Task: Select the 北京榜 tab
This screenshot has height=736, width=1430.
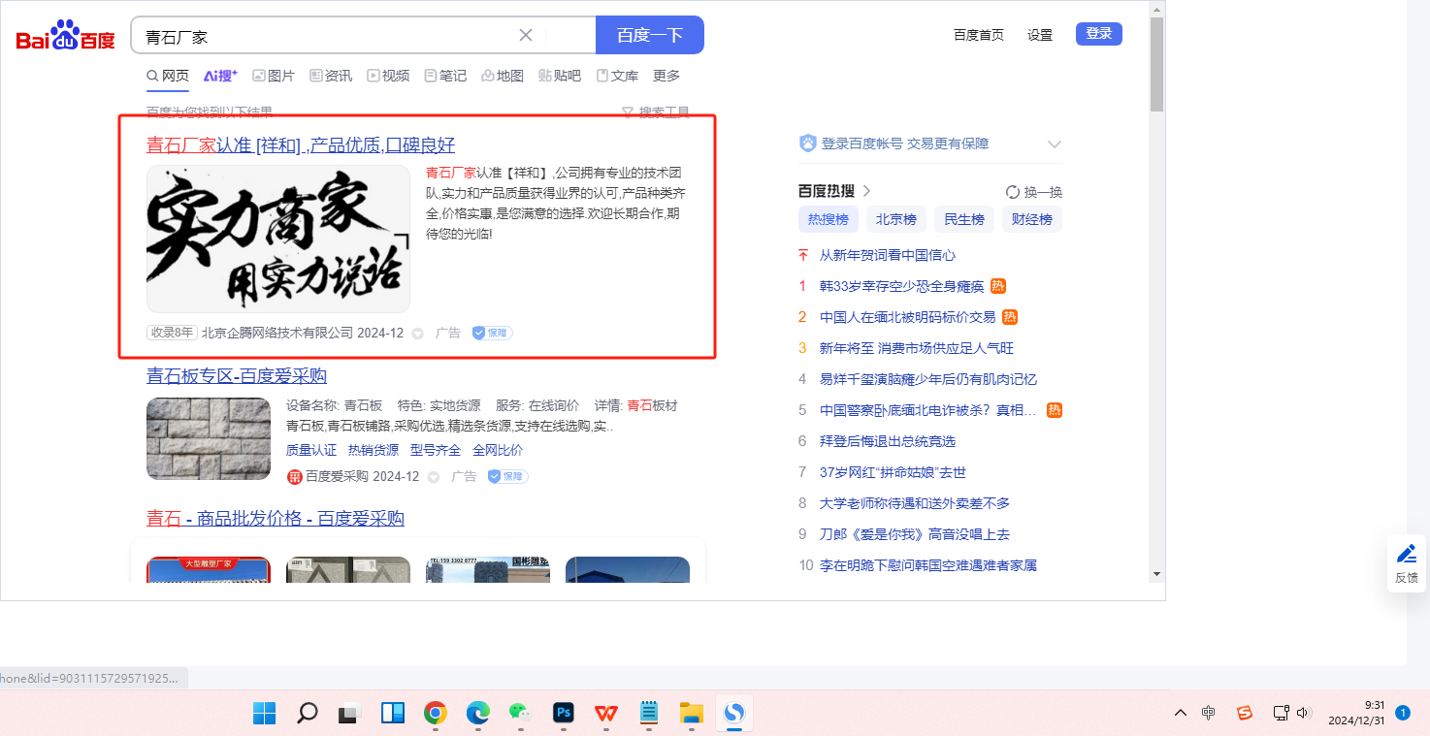Action: coord(896,219)
